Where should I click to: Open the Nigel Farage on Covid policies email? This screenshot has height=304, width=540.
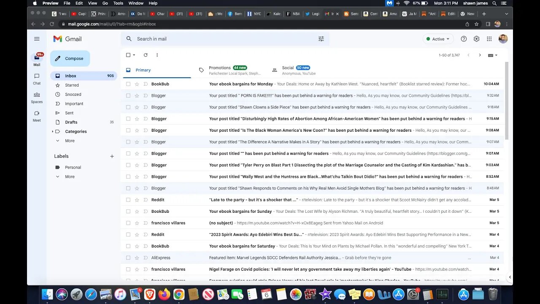point(312,269)
